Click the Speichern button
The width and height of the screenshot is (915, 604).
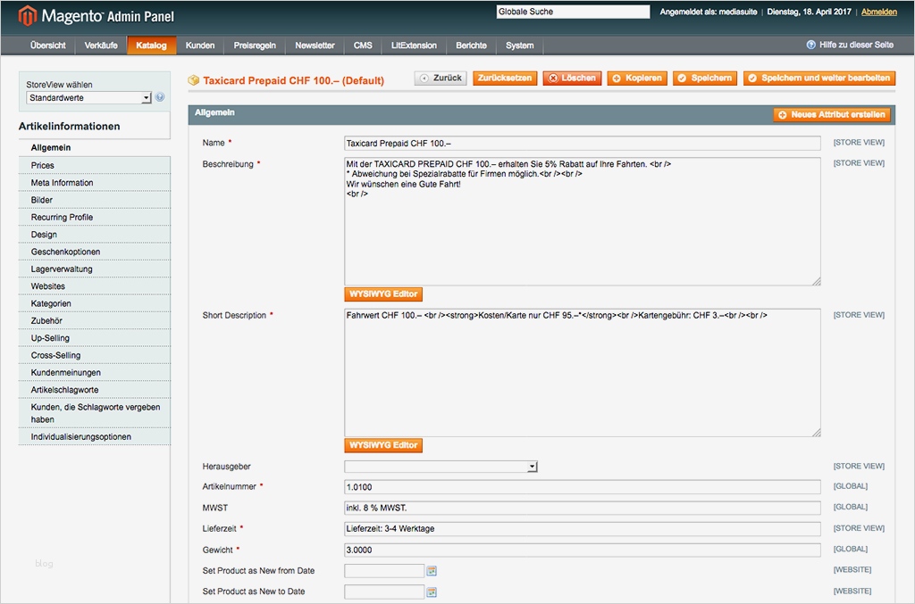coord(705,78)
